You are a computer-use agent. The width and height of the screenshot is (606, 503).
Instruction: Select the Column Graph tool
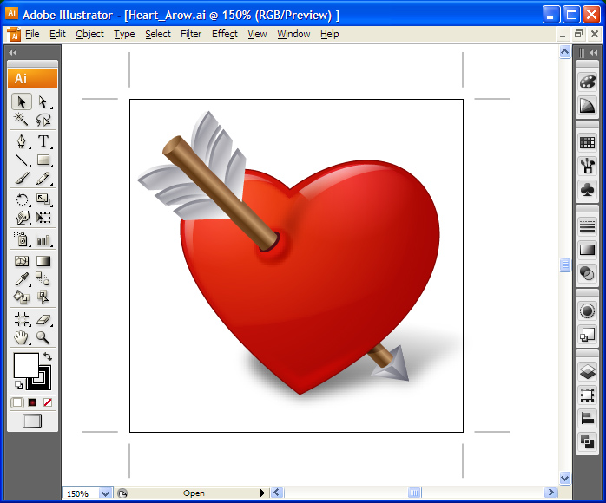pyautogui.click(x=43, y=239)
